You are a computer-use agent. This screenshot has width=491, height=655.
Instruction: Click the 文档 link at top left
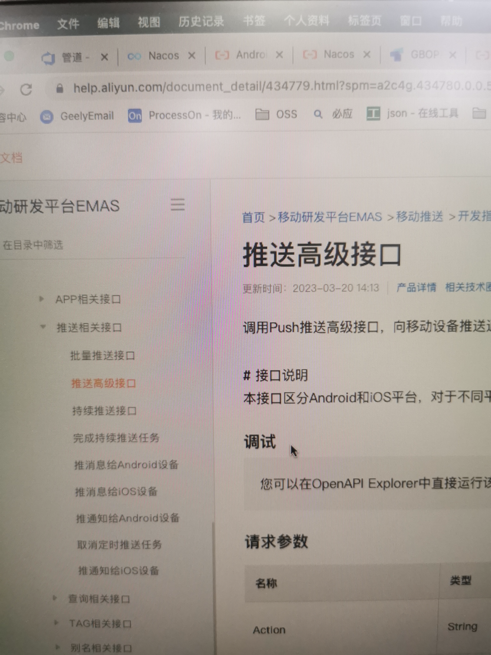pos(11,158)
